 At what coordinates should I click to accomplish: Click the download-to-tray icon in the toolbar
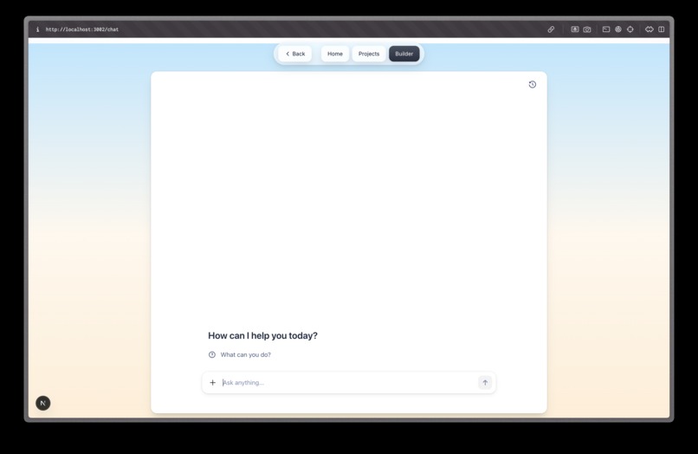[x=575, y=29]
